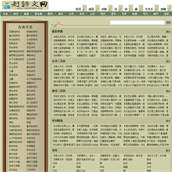Click the 好诗文网 site logo

point(25,5)
